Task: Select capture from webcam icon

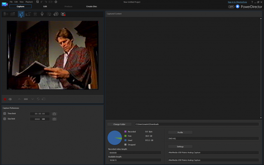Action: tap(35, 14)
